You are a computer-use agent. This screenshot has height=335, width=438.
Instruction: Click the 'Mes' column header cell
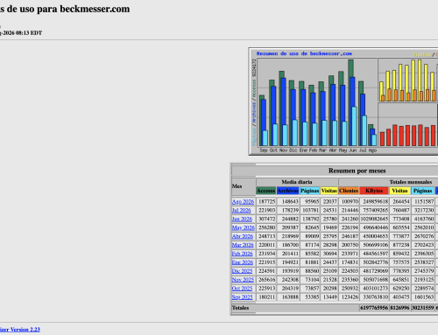tap(244, 186)
